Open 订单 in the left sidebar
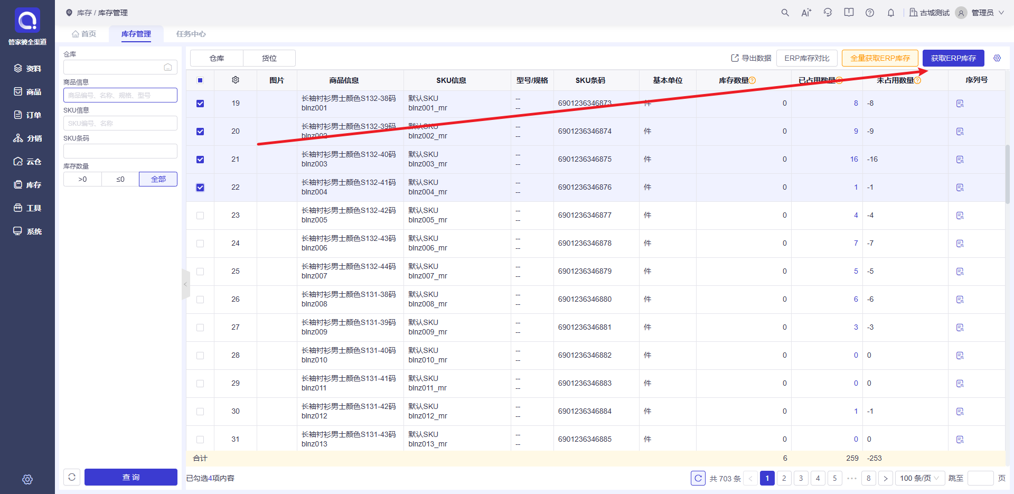 coord(27,115)
